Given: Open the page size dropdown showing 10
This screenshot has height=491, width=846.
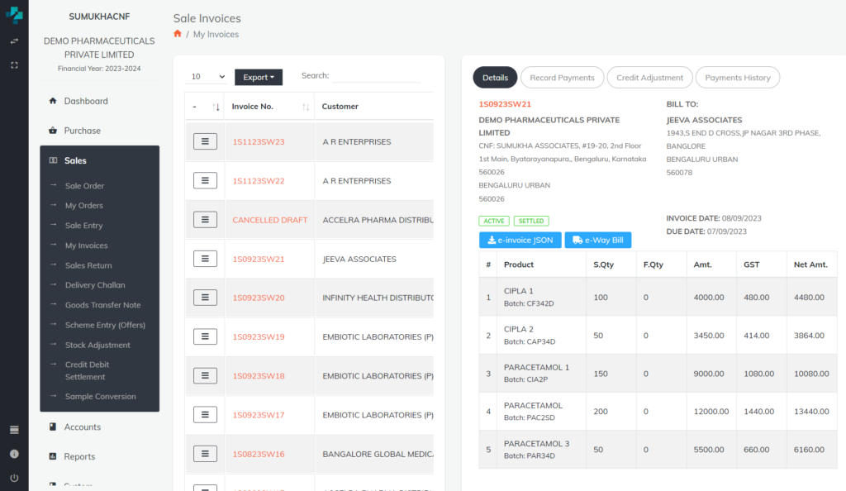Looking at the screenshot, I should tap(206, 77).
